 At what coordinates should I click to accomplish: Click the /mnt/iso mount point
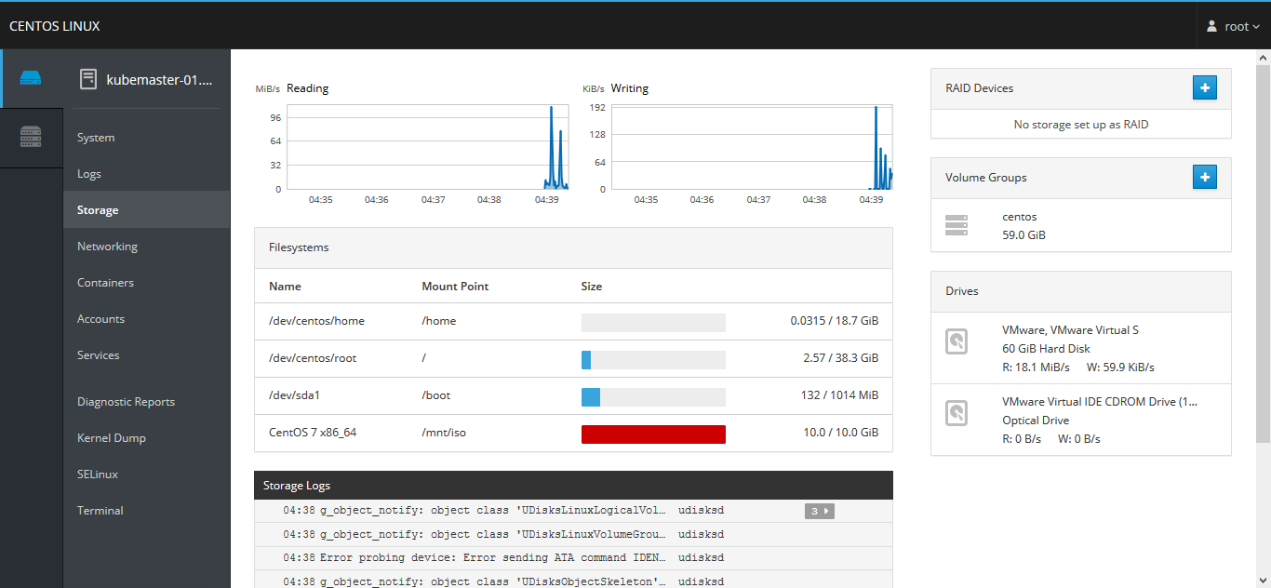444,433
